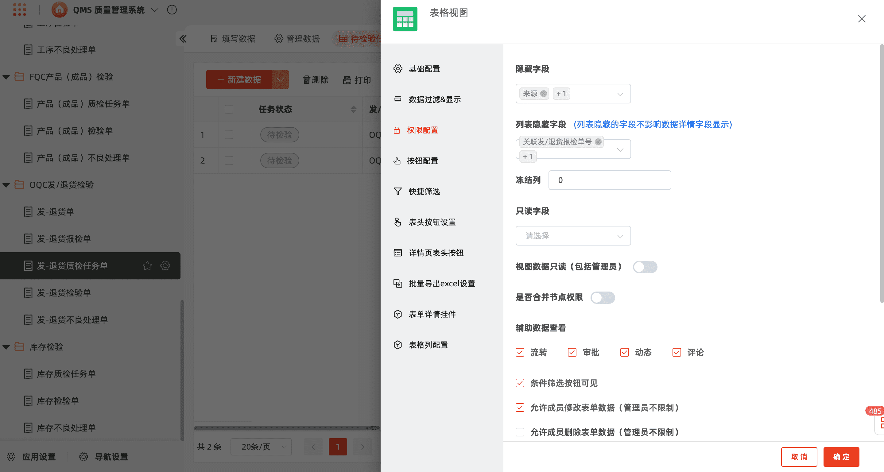Click the green table view icon

point(405,19)
